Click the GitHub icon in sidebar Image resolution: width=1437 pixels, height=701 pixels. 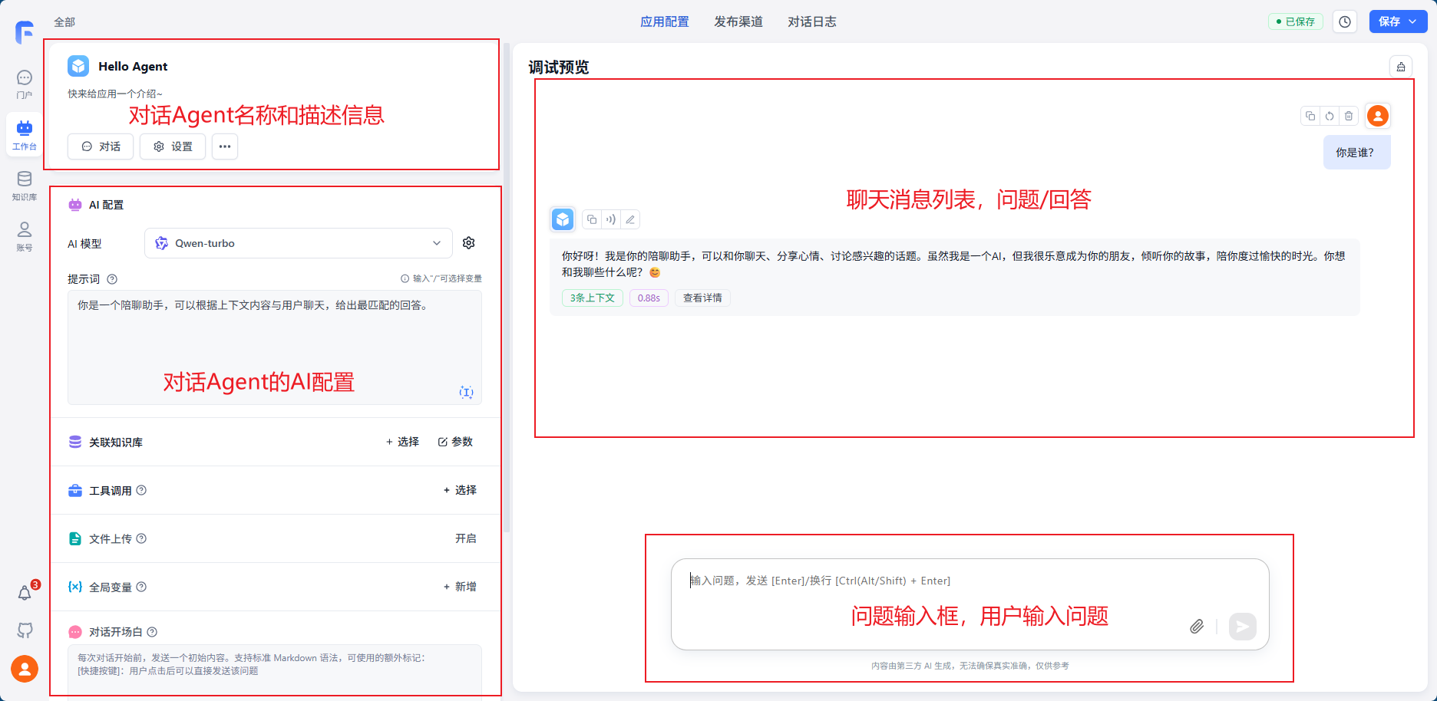(25, 630)
